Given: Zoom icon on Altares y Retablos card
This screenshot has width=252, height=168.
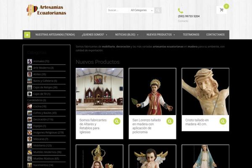Looking at the screenshot, I should click(117, 121).
